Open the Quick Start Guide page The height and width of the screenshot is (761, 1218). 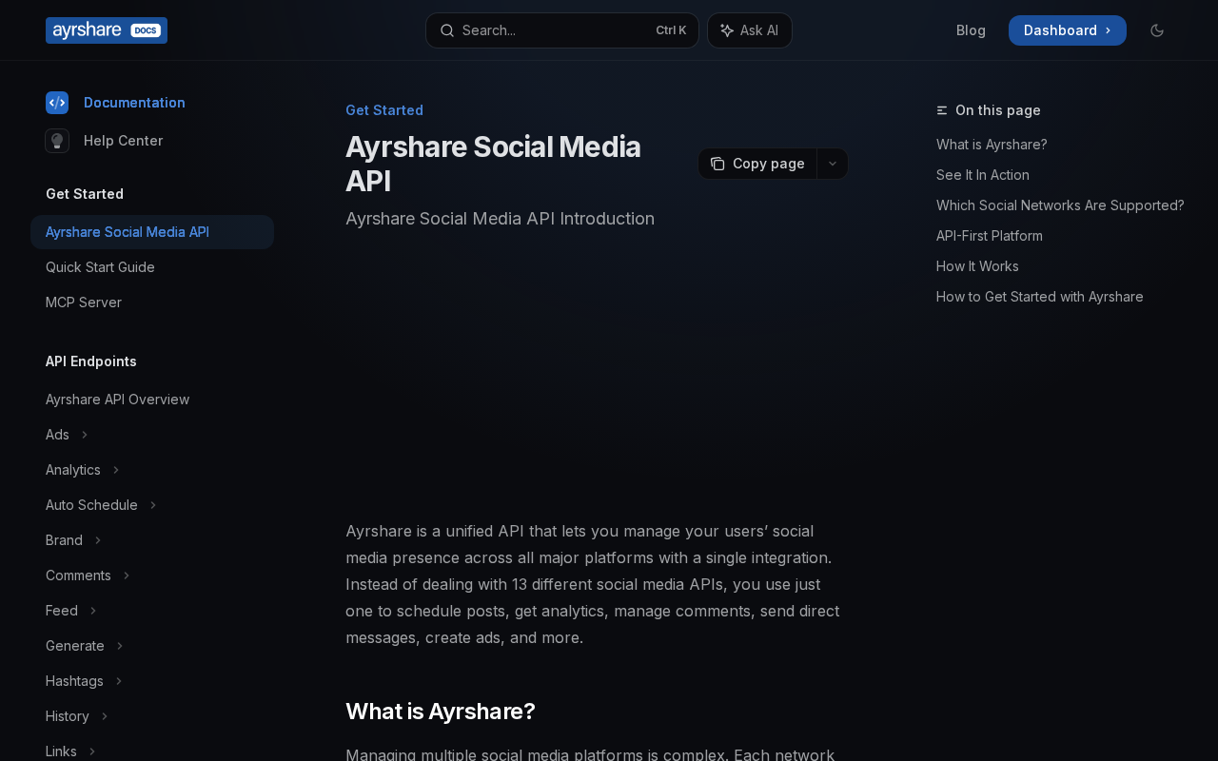point(100,267)
